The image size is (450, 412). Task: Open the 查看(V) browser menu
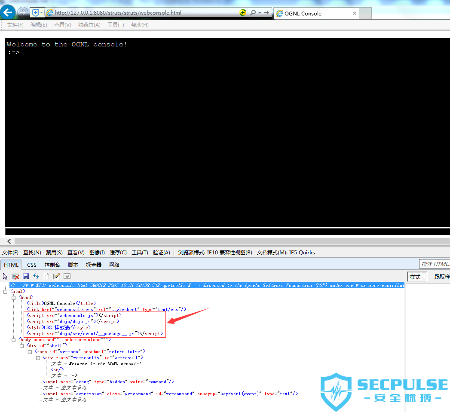pos(63,25)
